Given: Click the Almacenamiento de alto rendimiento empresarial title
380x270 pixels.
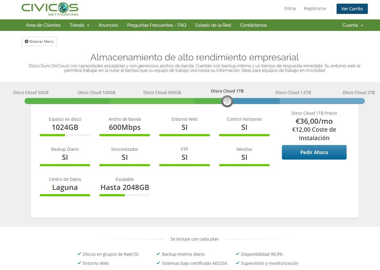Looking at the screenshot, I should [x=194, y=57].
